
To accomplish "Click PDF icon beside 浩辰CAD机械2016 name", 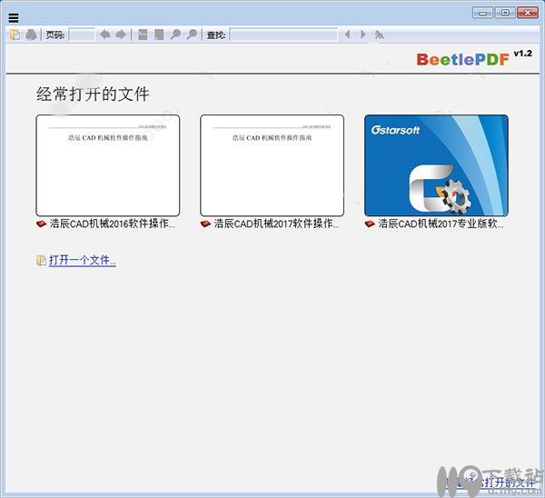I will pyautogui.click(x=42, y=224).
